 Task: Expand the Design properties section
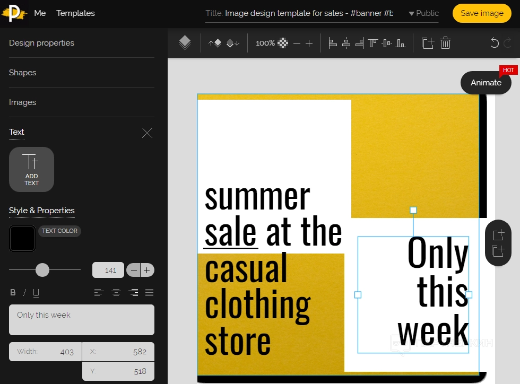tap(41, 43)
